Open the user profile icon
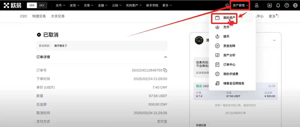Screen dimensions: 300x127 256,5
